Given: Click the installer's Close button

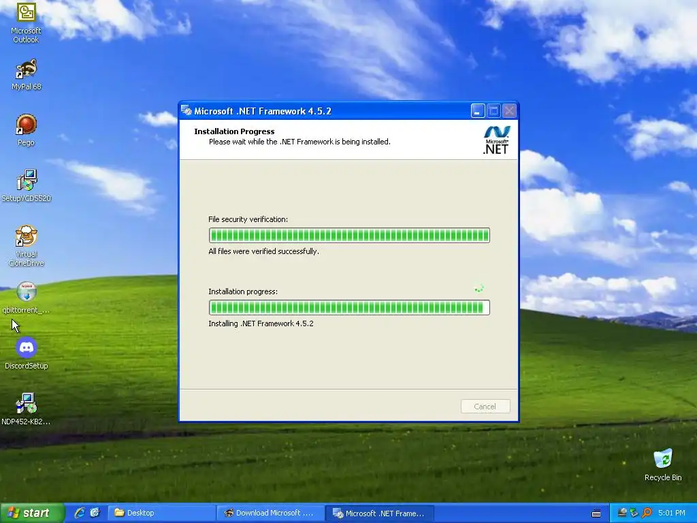Looking at the screenshot, I should (x=509, y=111).
